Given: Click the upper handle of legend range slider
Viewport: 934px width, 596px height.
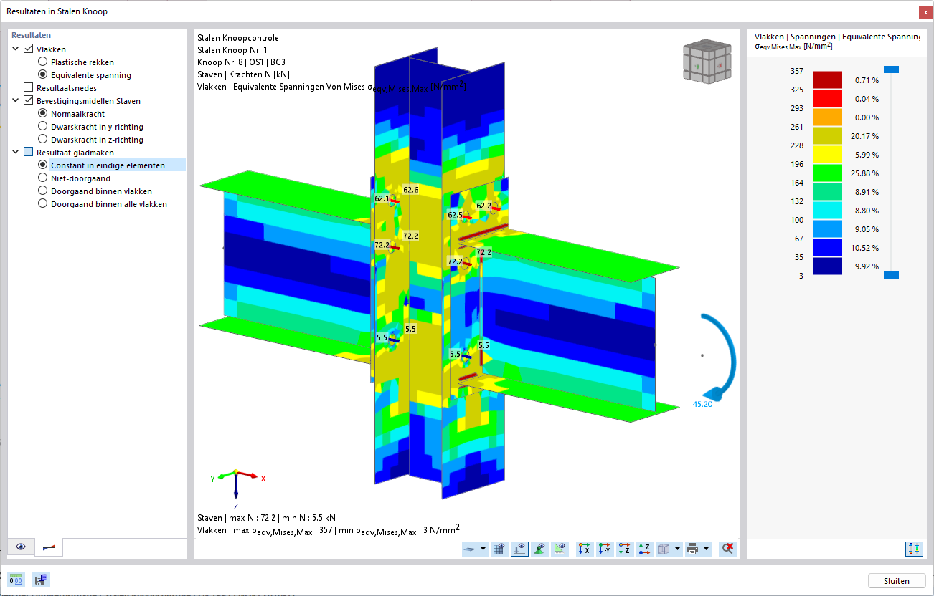Looking at the screenshot, I should 890,69.
